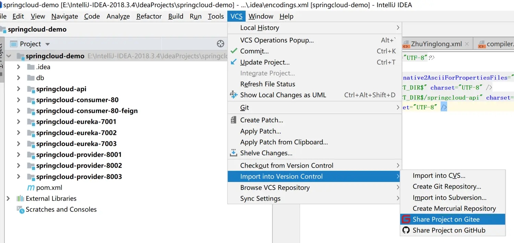The height and width of the screenshot is (243, 514).
Task: Open Browse VCS Repository submenu
Action: 315,187
